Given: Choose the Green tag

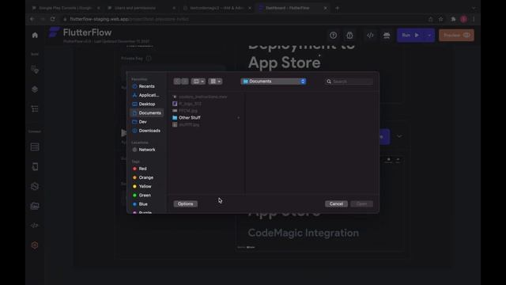Looking at the screenshot, I should click(x=142, y=196).
